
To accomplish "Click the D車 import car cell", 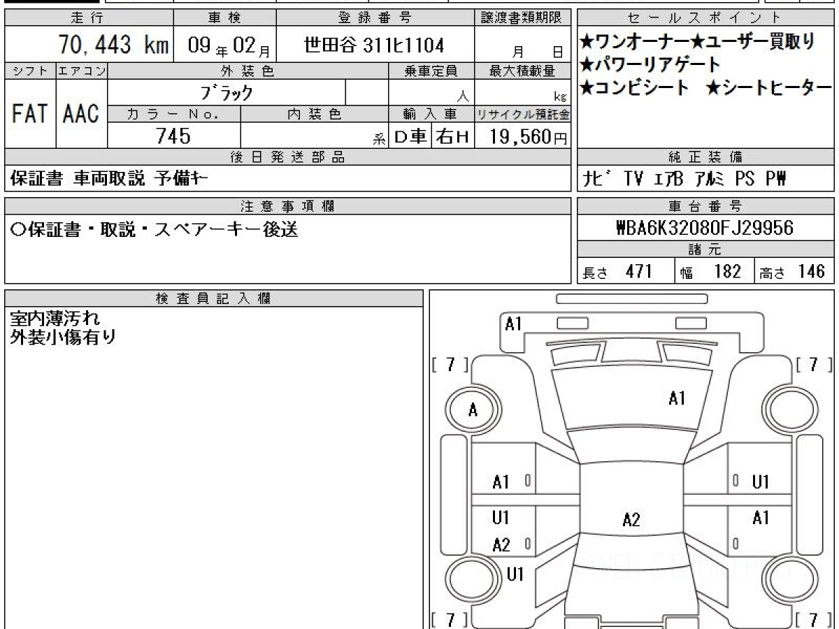I will [x=410, y=137].
